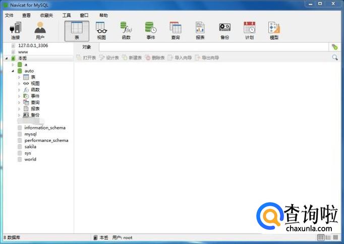Select the world database

click(x=30, y=159)
